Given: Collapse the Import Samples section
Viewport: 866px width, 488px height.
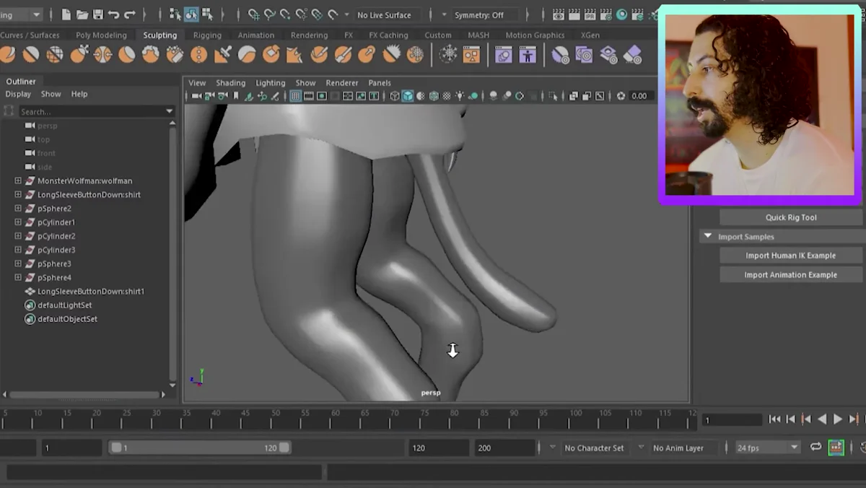Looking at the screenshot, I should 708,236.
